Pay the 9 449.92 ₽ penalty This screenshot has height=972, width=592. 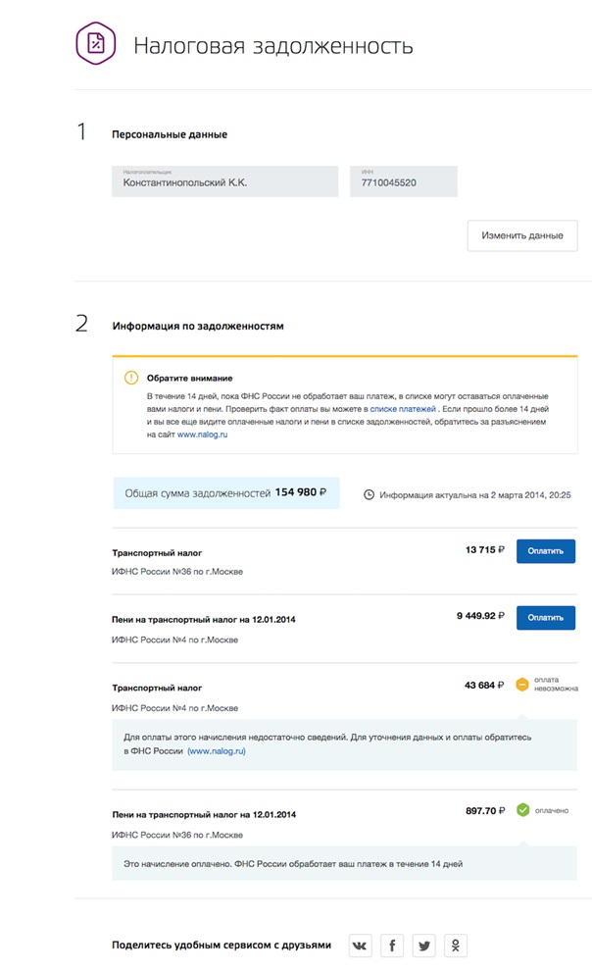click(546, 617)
